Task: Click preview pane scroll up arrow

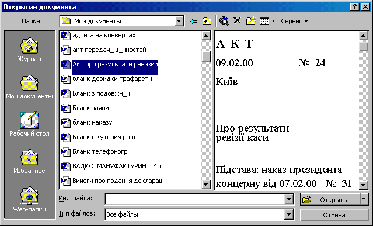Action: (x=364, y=36)
